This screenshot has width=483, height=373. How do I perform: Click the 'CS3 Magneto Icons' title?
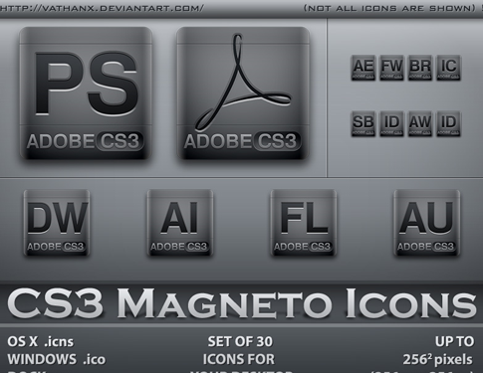pyautogui.click(x=242, y=302)
